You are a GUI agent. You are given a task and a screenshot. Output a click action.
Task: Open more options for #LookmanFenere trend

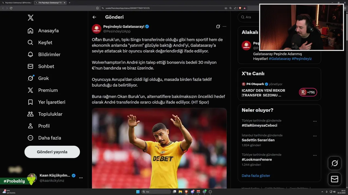point(315,155)
